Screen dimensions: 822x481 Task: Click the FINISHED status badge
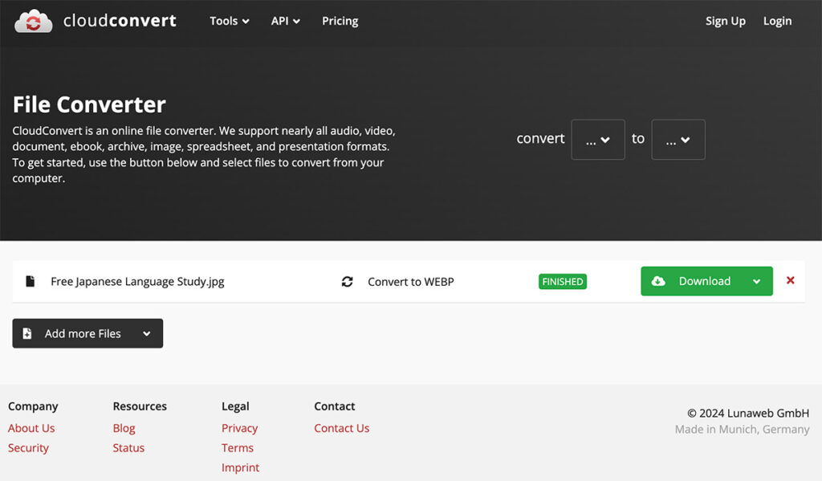[562, 281]
